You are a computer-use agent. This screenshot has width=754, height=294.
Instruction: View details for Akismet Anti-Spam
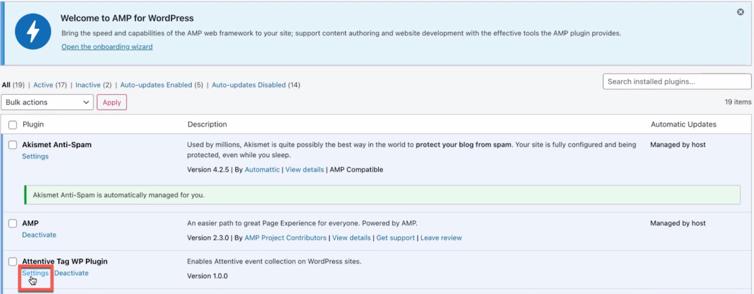(x=304, y=170)
